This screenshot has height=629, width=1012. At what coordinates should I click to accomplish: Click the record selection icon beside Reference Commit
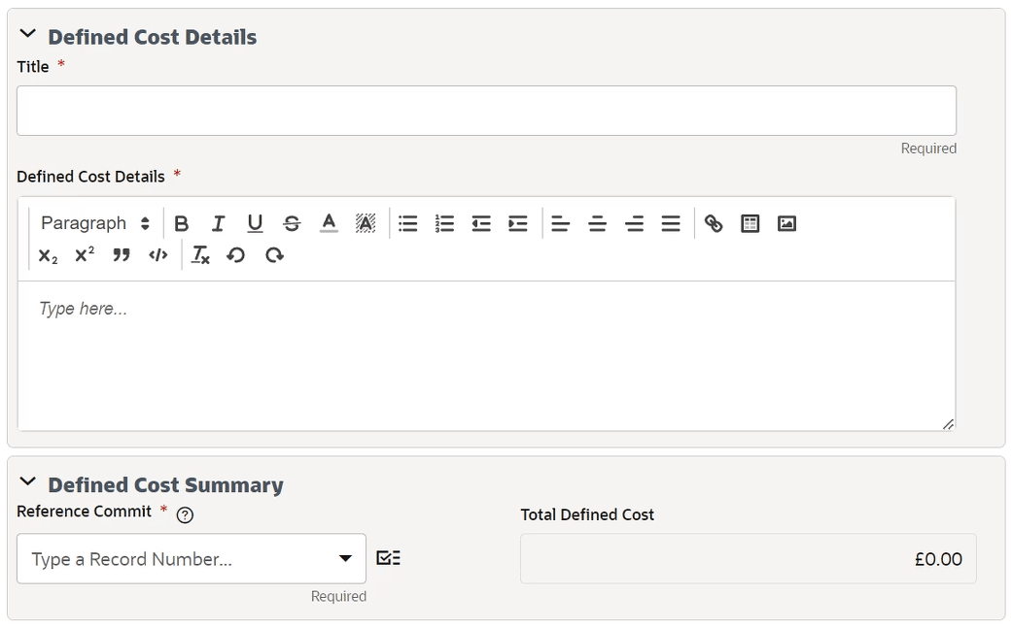click(x=387, y=557)
